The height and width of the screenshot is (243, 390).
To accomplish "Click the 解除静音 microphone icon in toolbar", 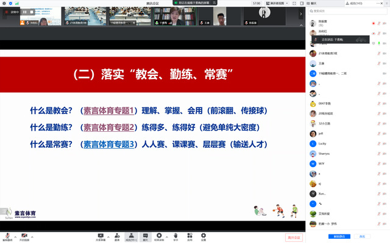I will [8, 235].
